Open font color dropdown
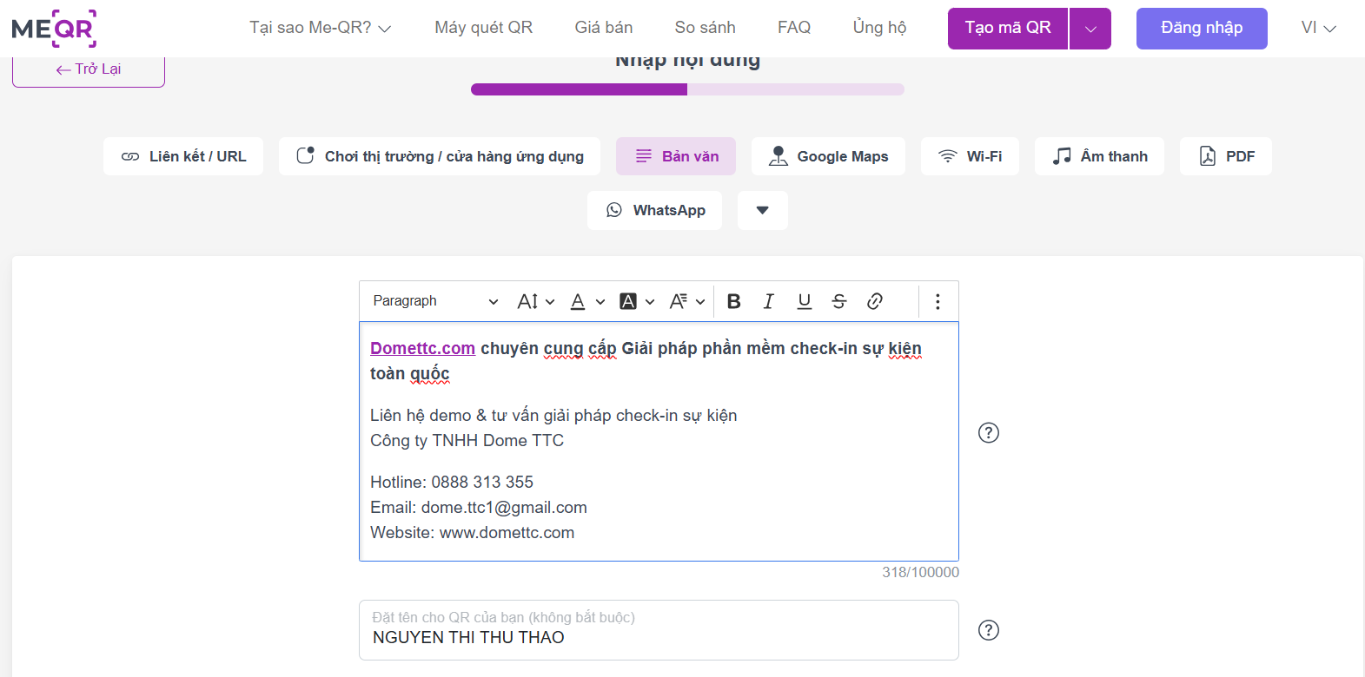 (587, 301)
